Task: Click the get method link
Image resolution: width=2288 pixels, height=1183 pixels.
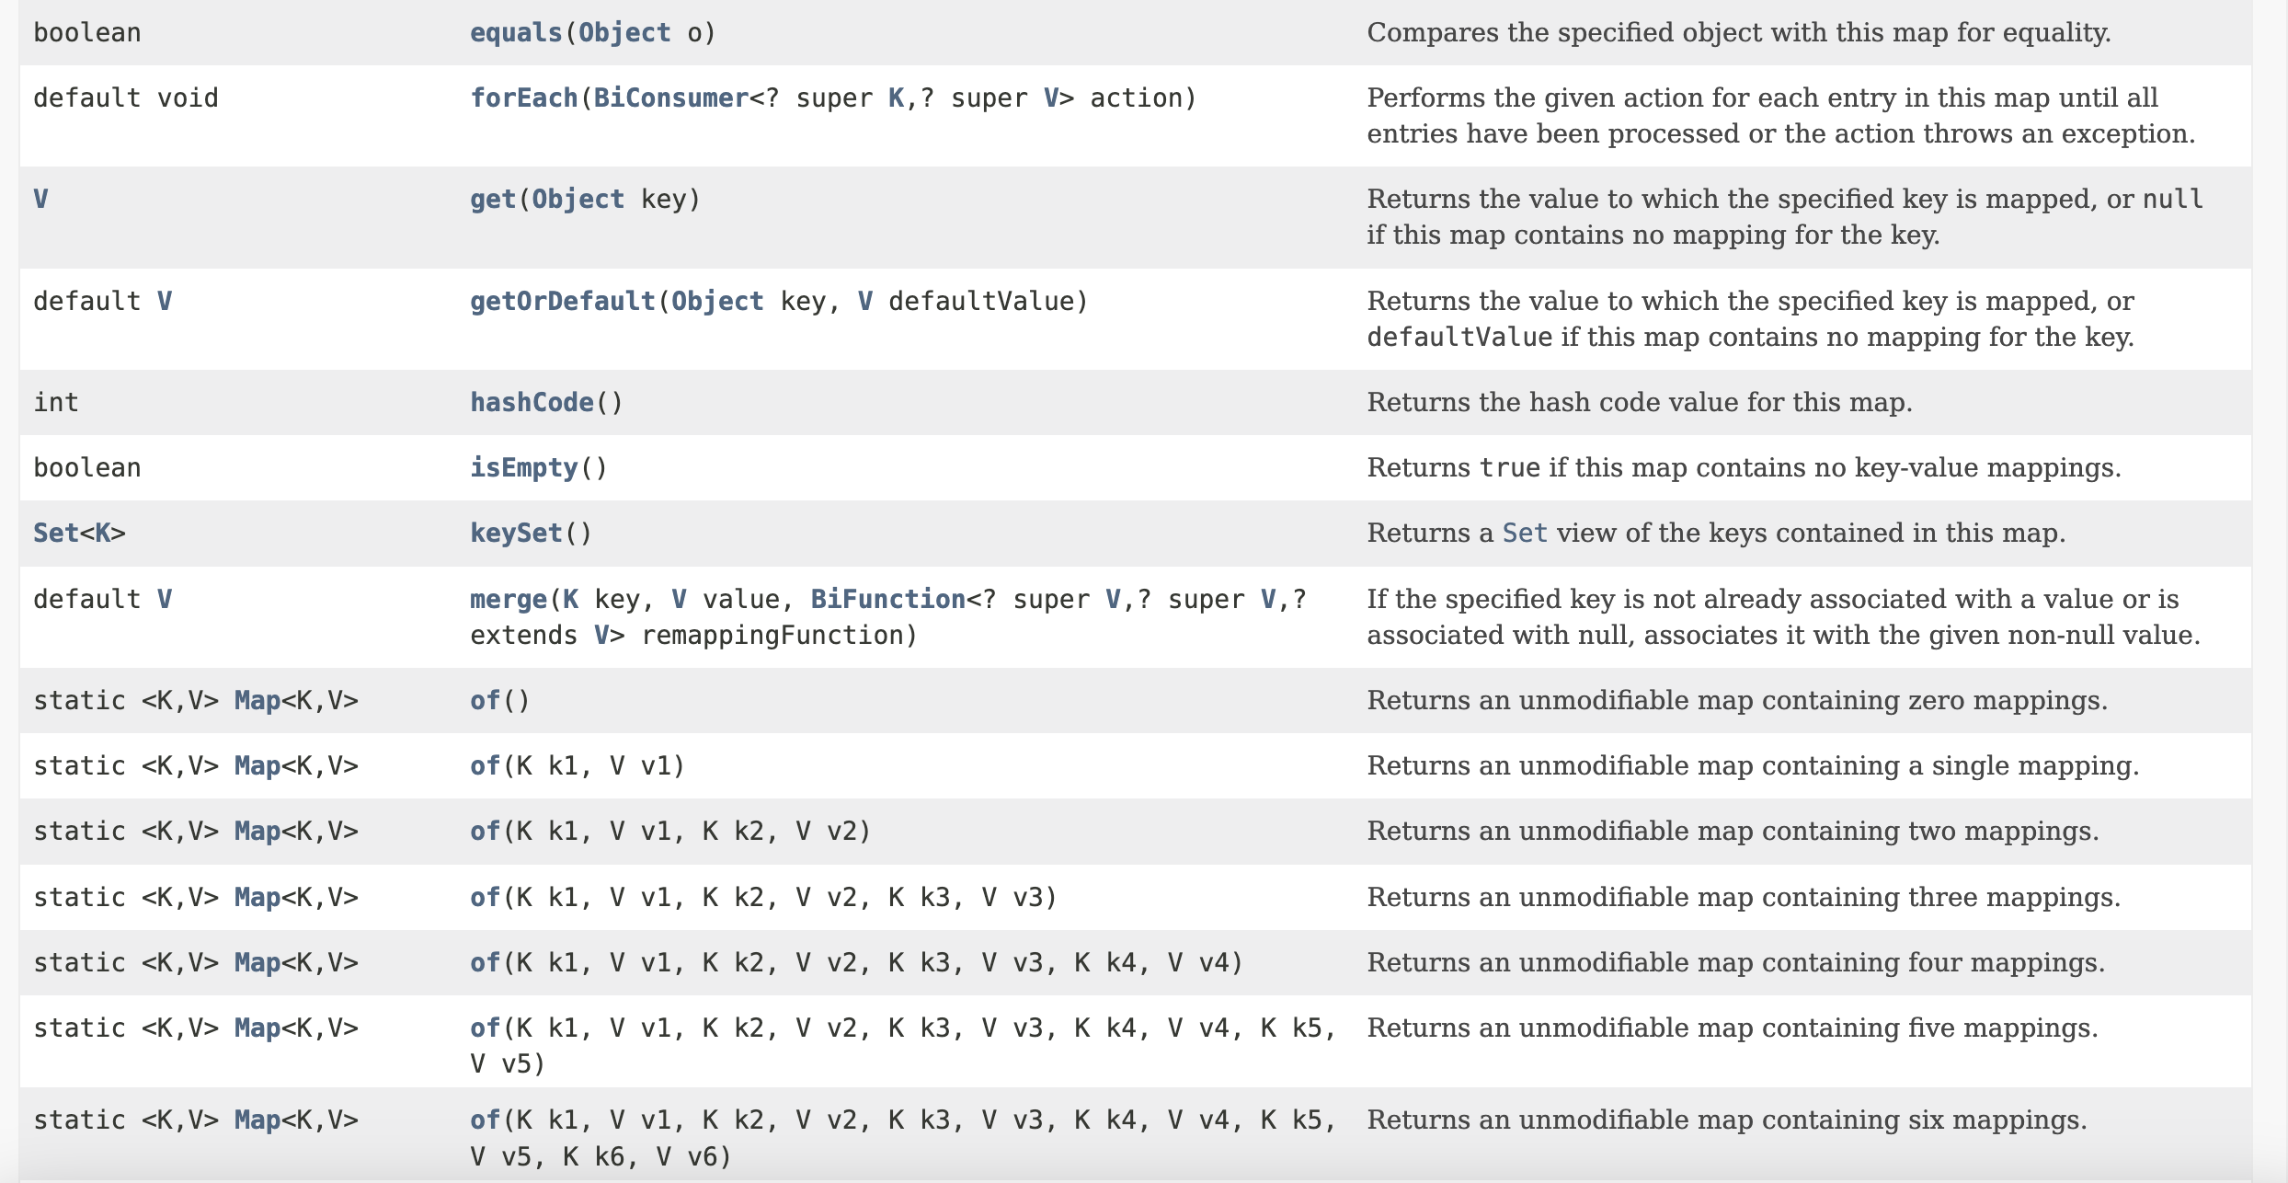Action: [x=492, y=200]
